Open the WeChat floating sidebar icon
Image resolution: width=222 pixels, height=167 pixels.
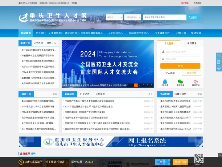219,56
